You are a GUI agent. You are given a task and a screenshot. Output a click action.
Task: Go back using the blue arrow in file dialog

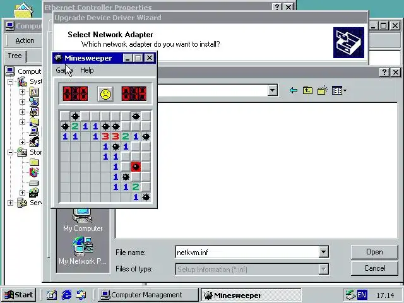coord(293,90)
